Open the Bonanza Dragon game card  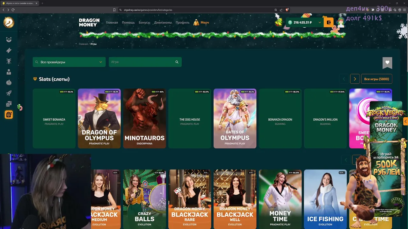(280, 118)
